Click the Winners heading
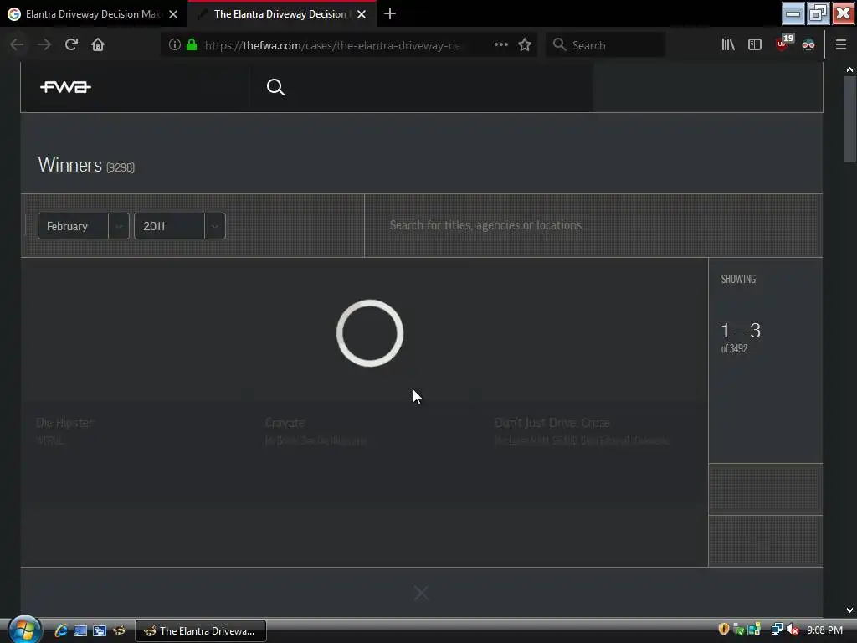Image resolution: width=857 pixels, height=643 pixels. (x=70, y=165)
